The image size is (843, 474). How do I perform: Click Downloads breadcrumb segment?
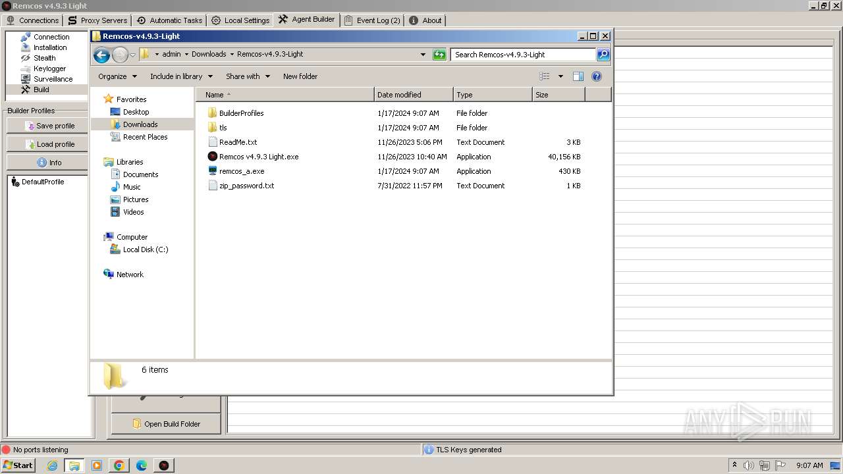click(209, 55)
